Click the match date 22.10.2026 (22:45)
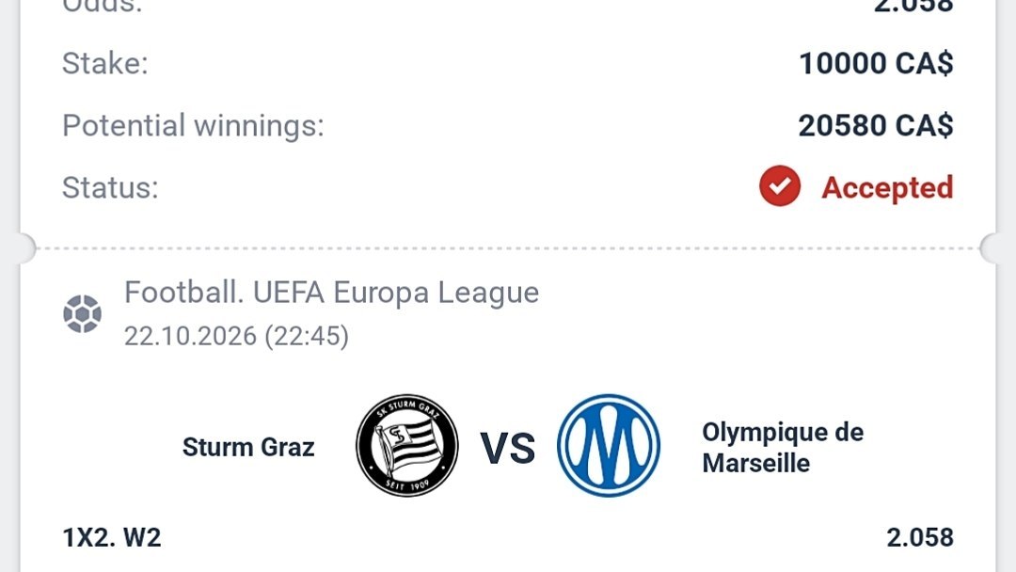The width and height of the screenshot is (1016, 572). pyautogui.click(x=236, y=336)
